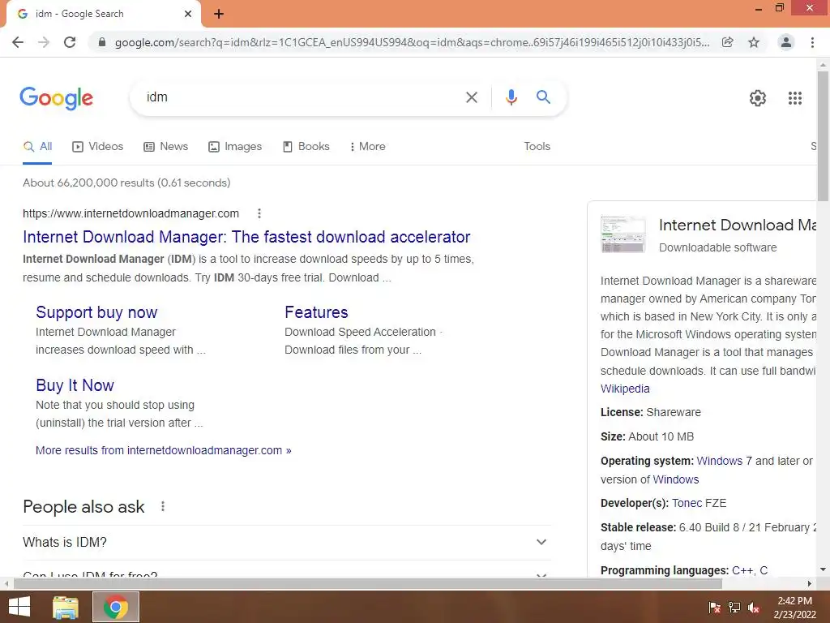830x623 pixels.
Task: Start voice search with the microphone
Action: pos(511,97)
